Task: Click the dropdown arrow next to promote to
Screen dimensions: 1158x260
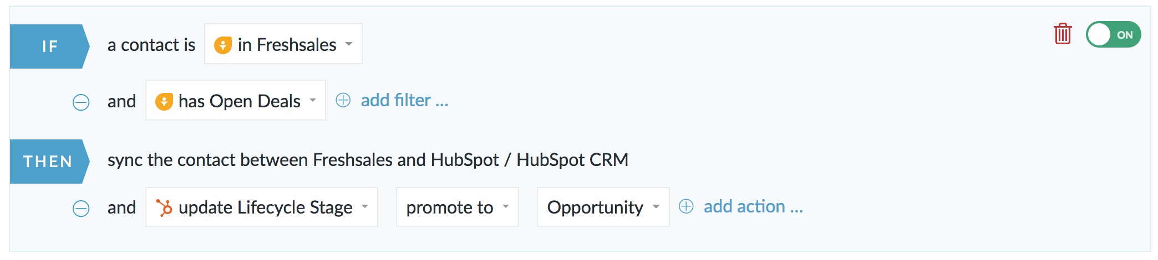Action: click(x=506, y=207)
